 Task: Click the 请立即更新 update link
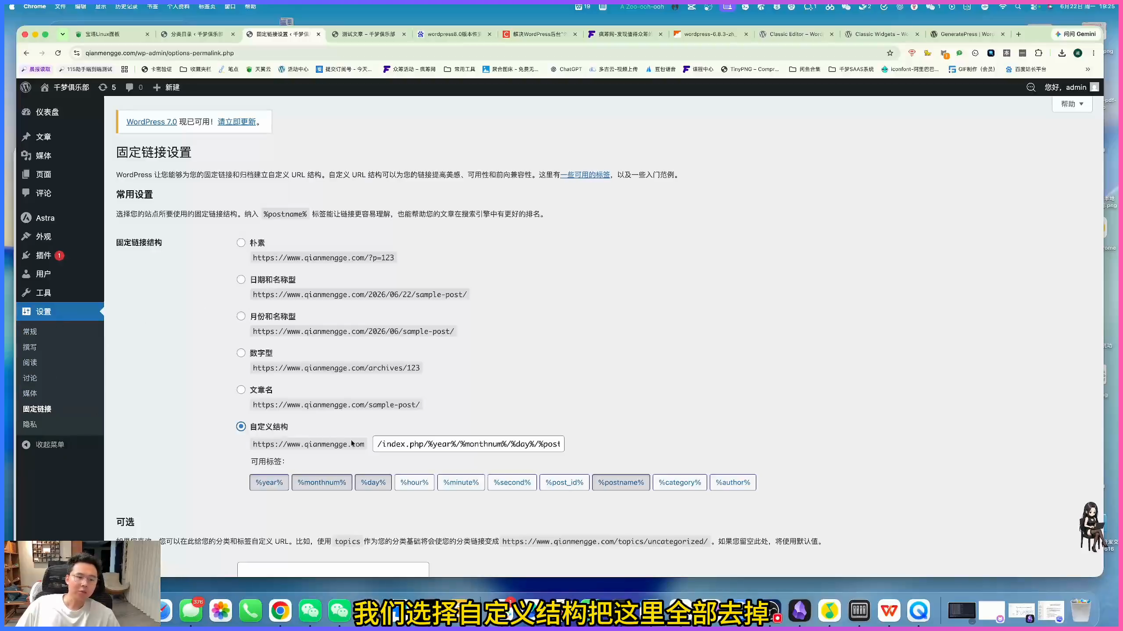236,122
